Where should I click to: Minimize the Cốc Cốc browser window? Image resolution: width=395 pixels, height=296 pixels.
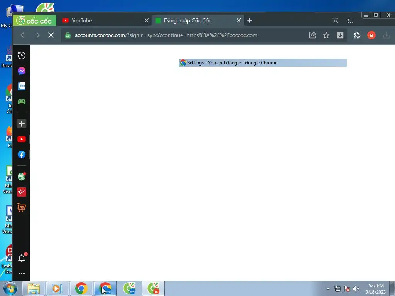366,15
